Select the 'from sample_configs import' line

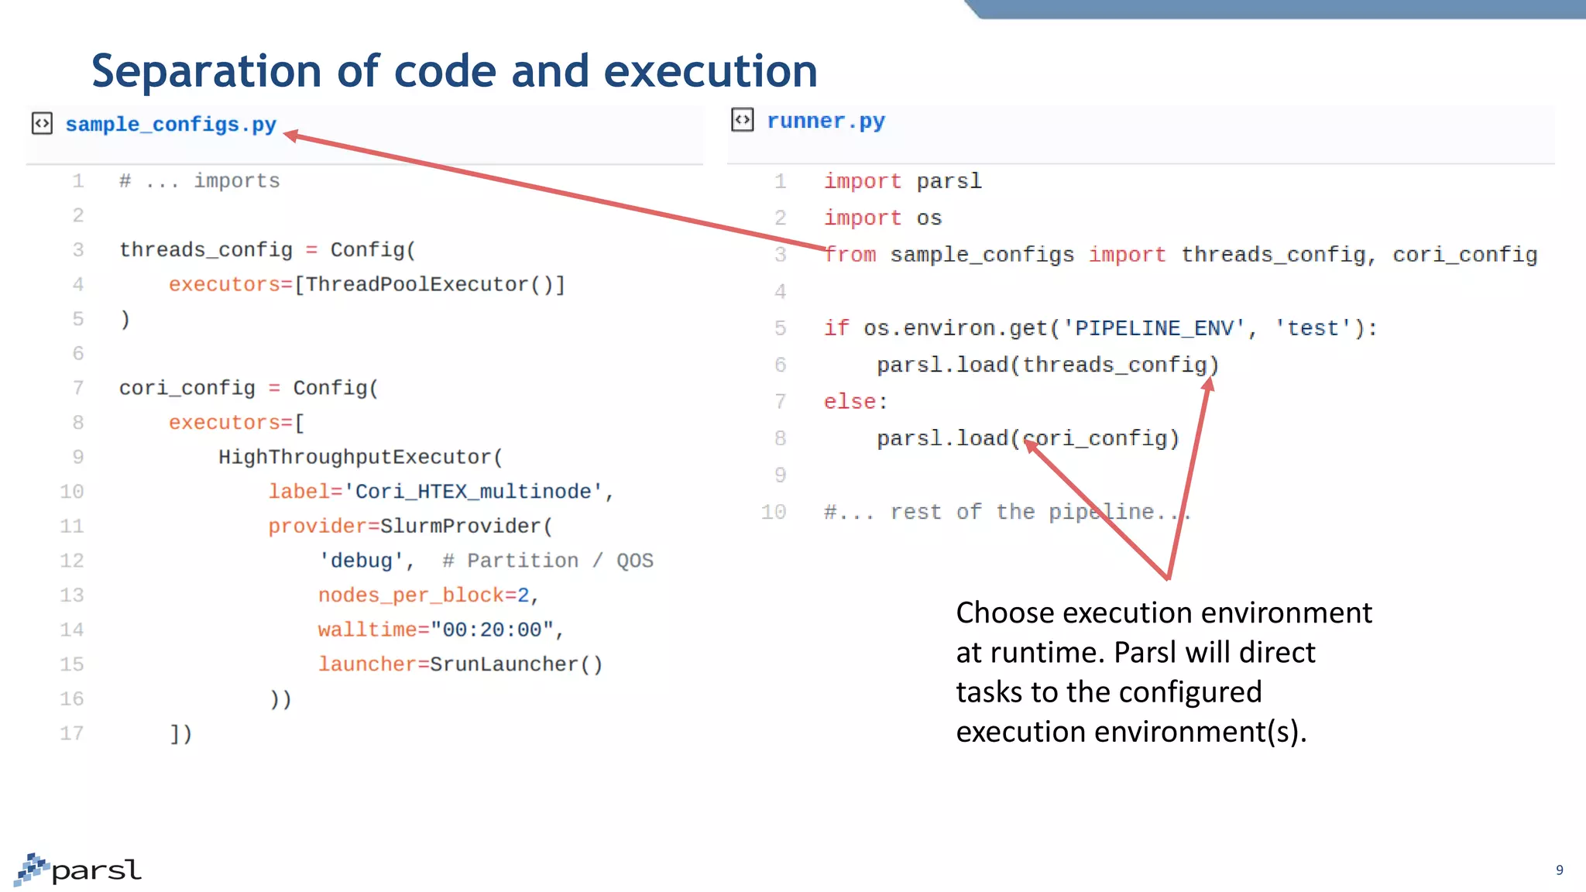pos(1180,255)
